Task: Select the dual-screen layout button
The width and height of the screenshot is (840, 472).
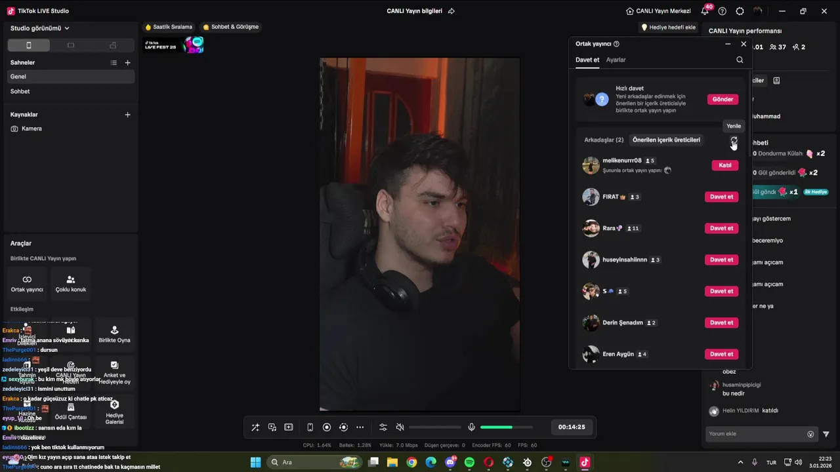Action: click(x=113, y=45)
